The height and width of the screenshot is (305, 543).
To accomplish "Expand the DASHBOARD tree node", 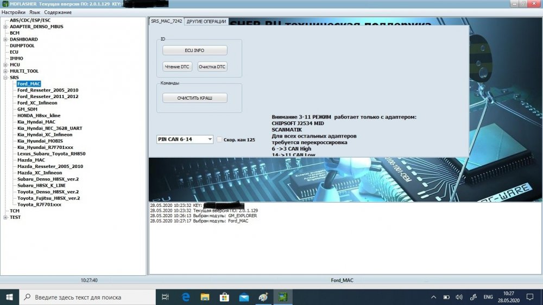I will click(x=5, y=40).
